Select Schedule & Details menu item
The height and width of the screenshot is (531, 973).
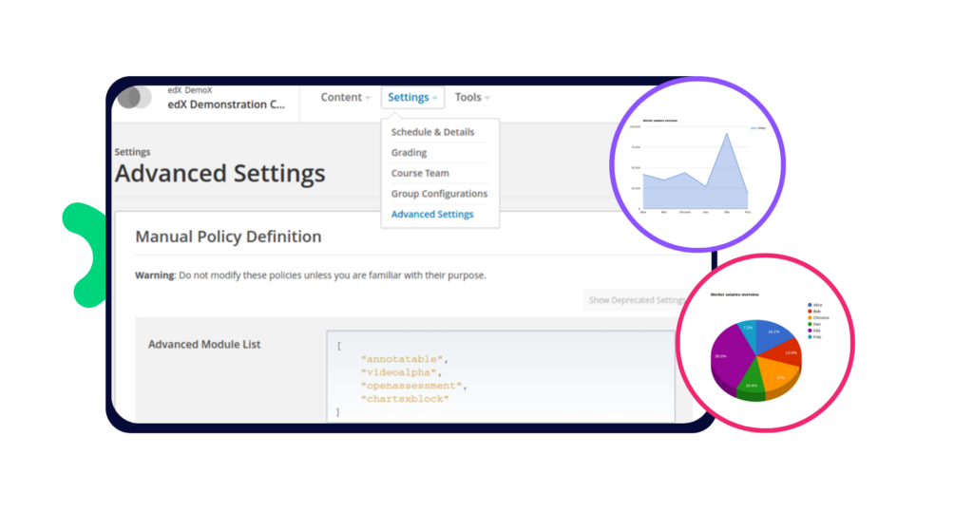[432, 132]
